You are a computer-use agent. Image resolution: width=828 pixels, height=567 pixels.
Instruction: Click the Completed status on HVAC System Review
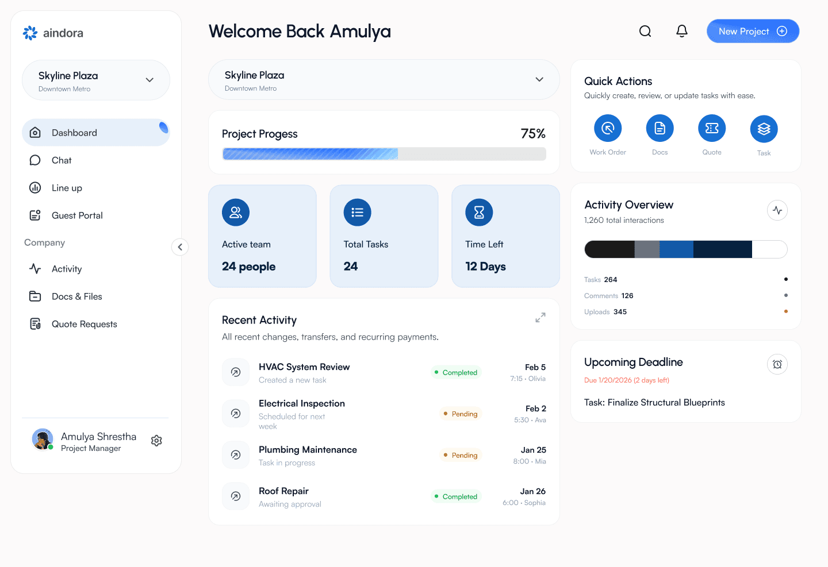456,372
